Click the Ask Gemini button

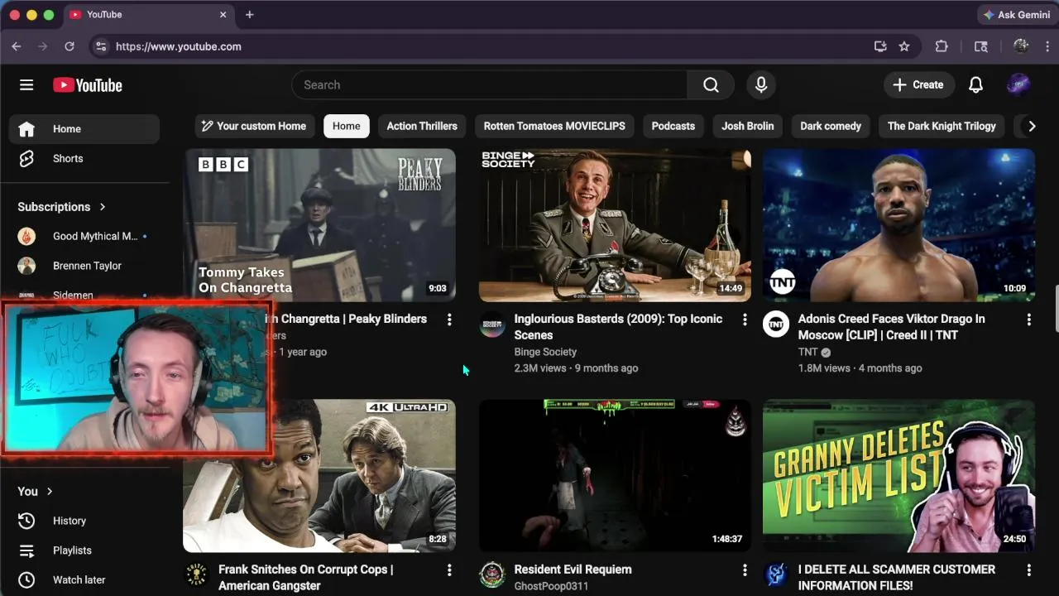1017,15
